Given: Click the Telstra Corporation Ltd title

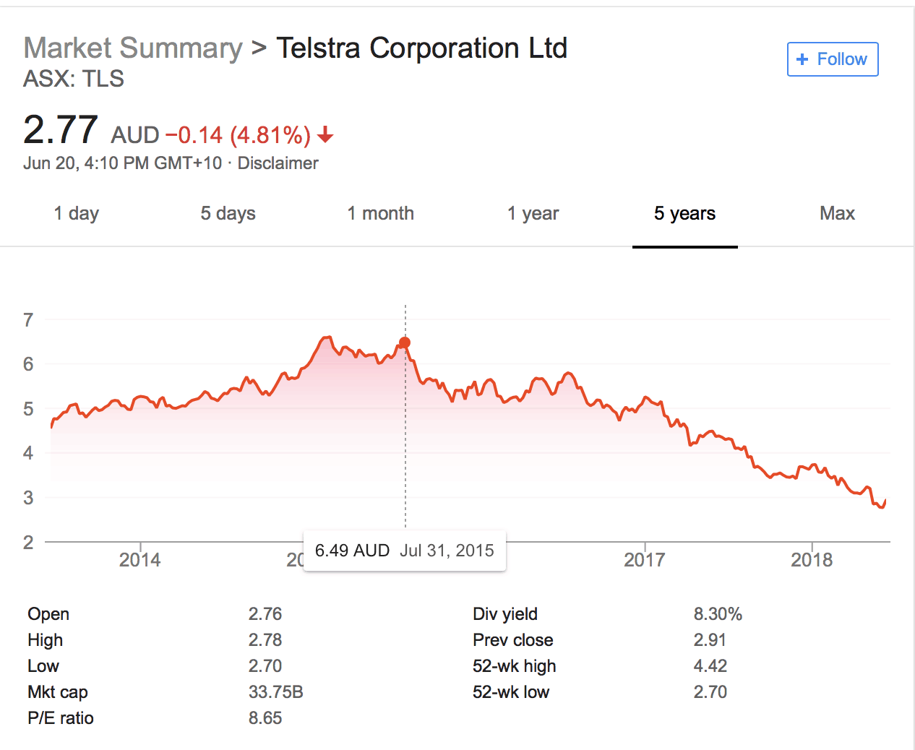Looking at the screenshot, I should [421, 48].
